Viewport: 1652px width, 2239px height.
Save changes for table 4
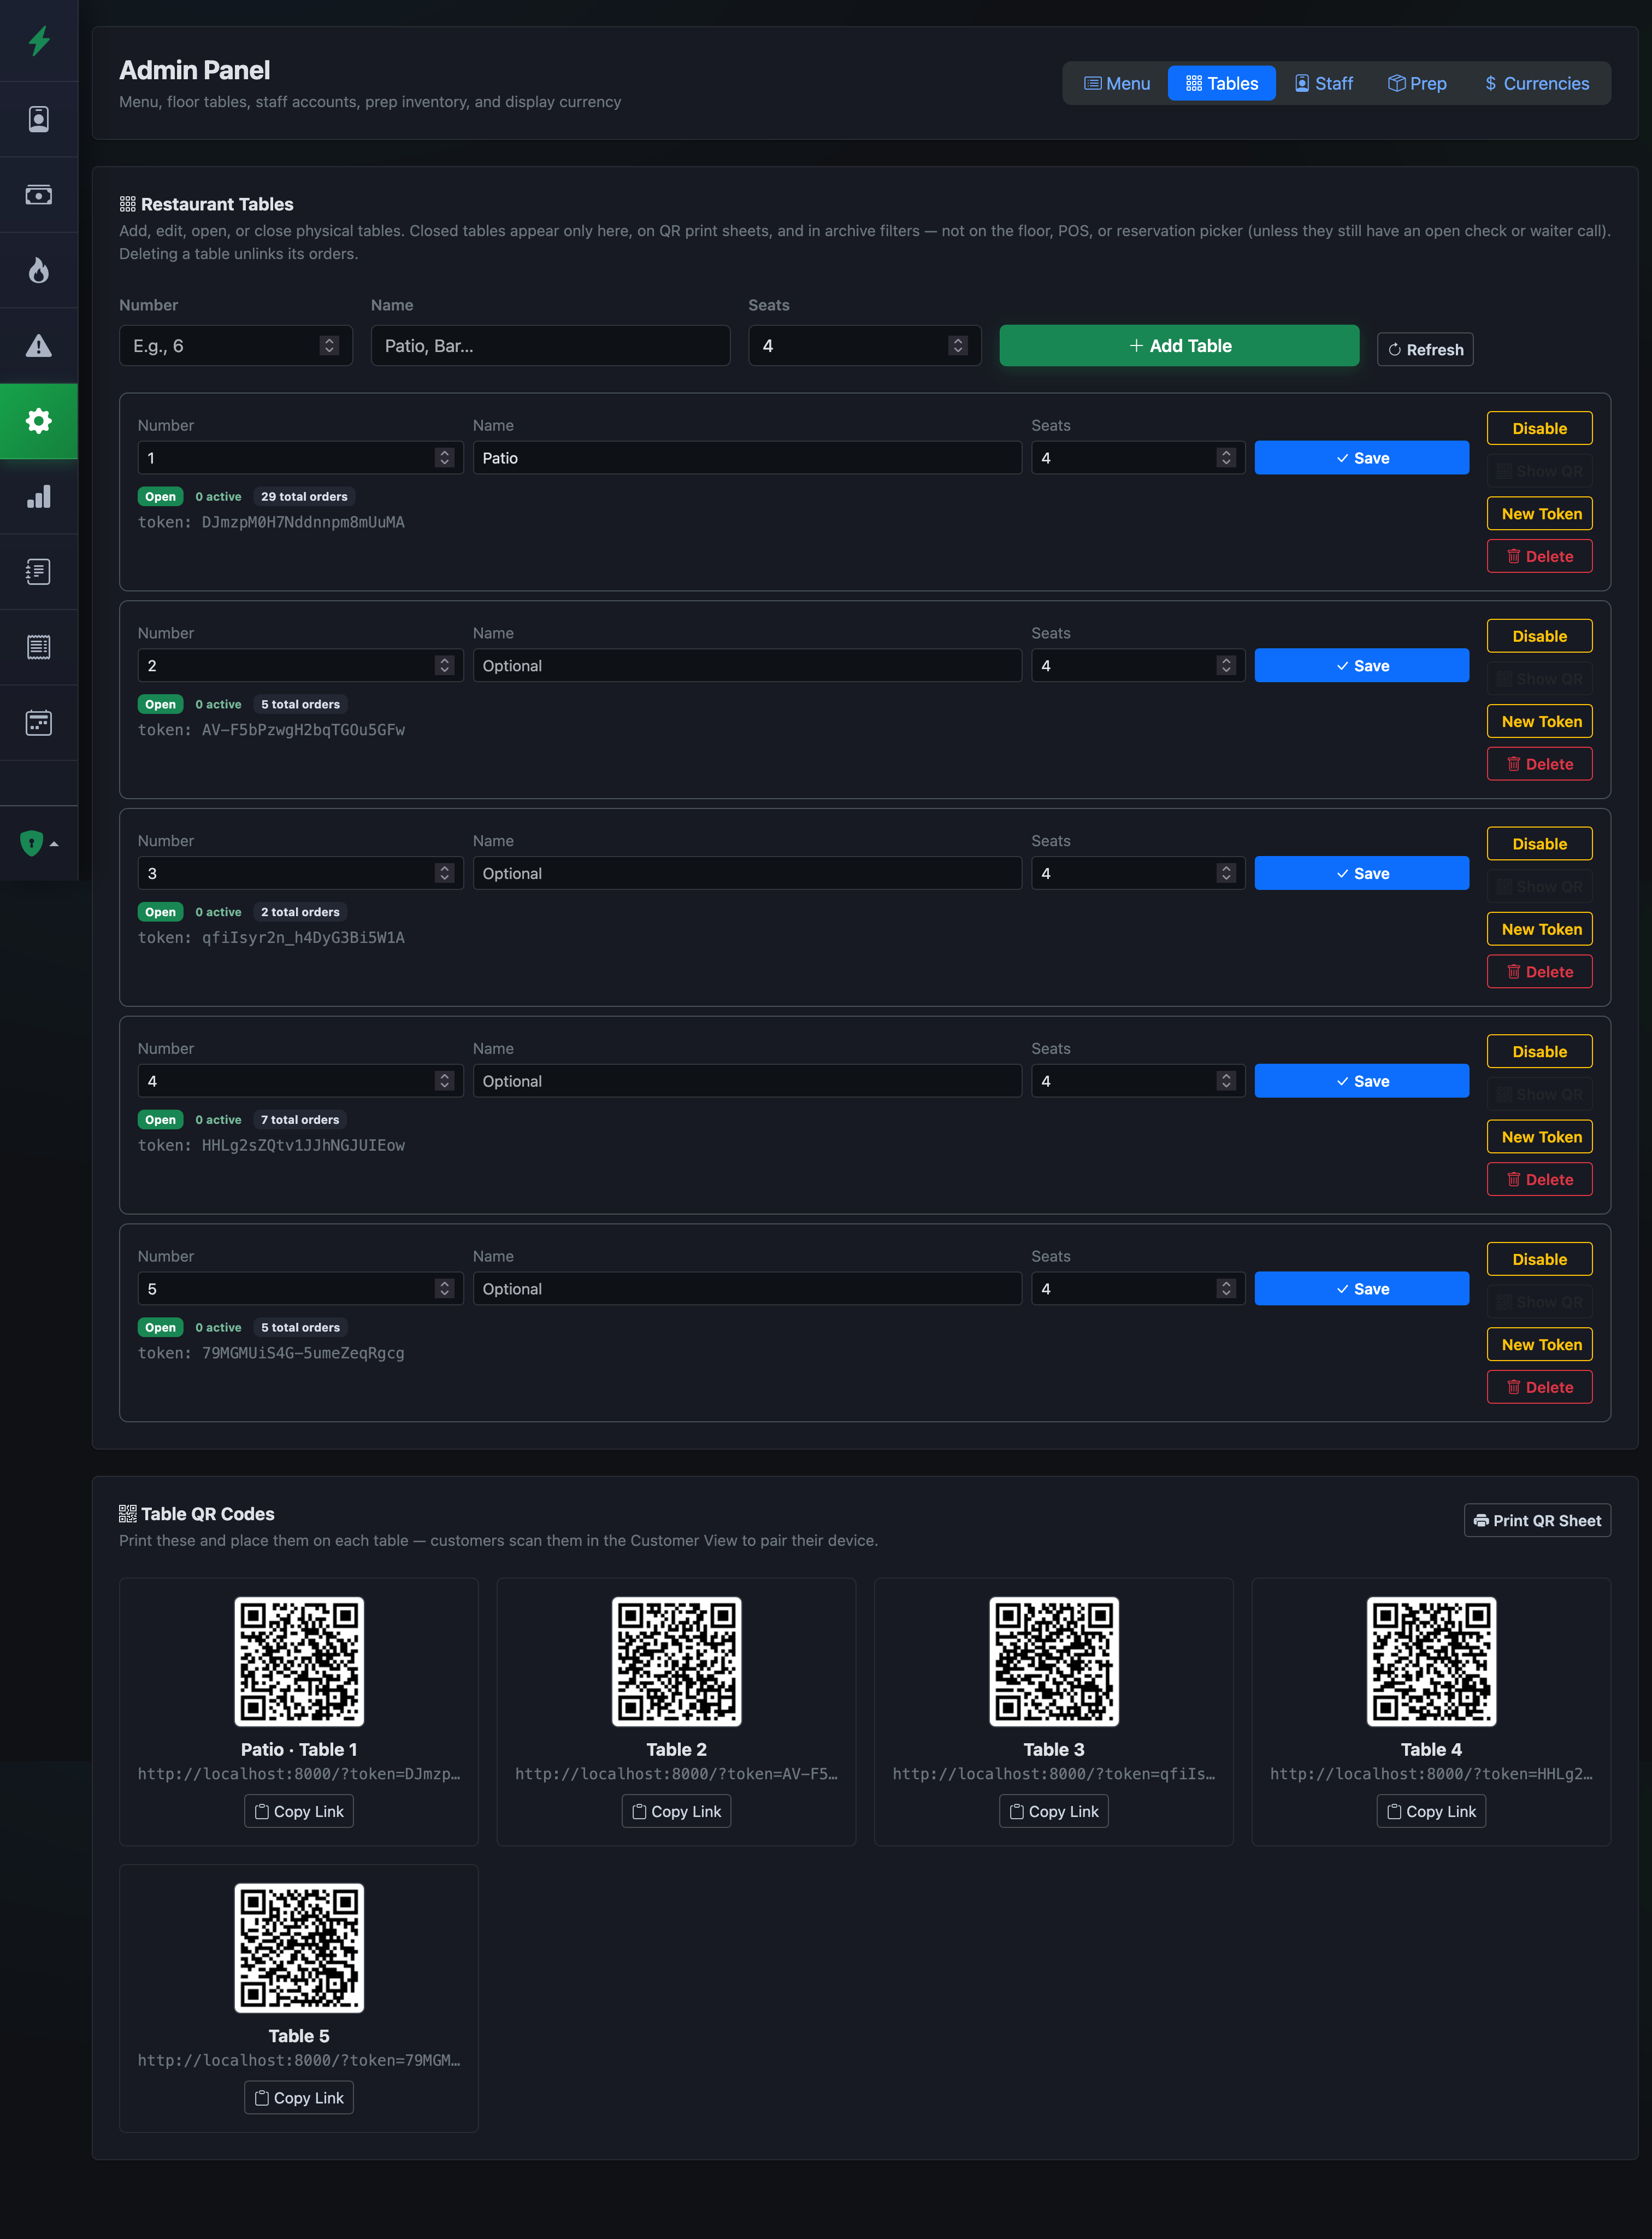point(1362,1081)
